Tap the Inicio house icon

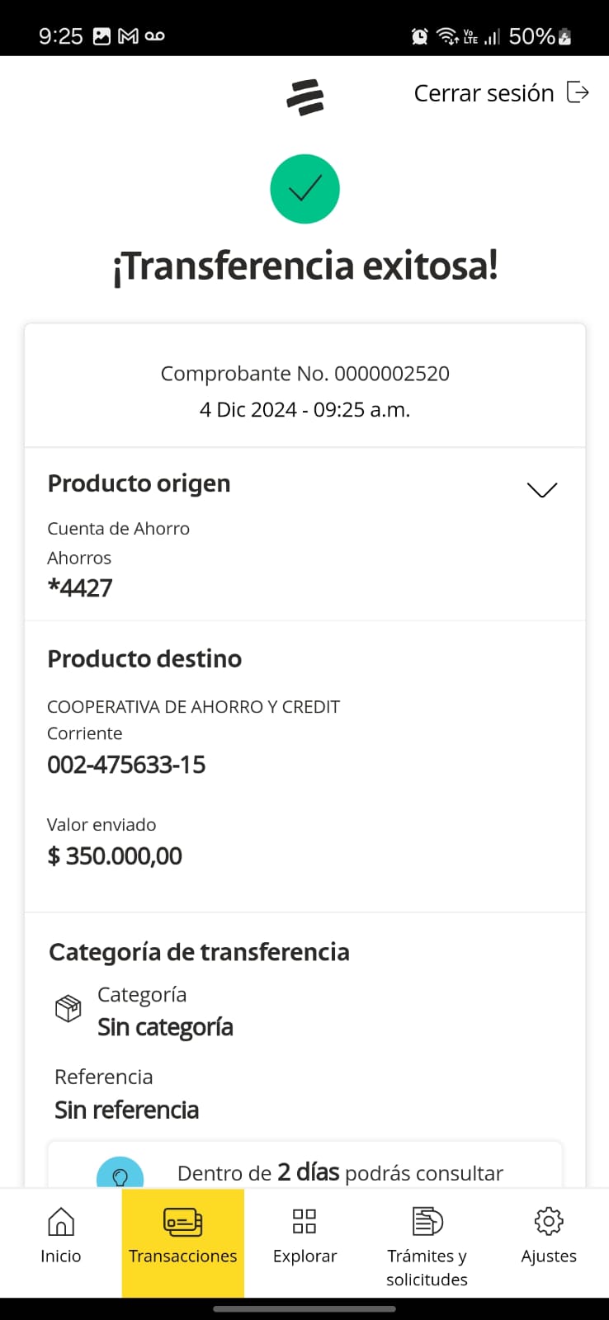(61, 1222)
